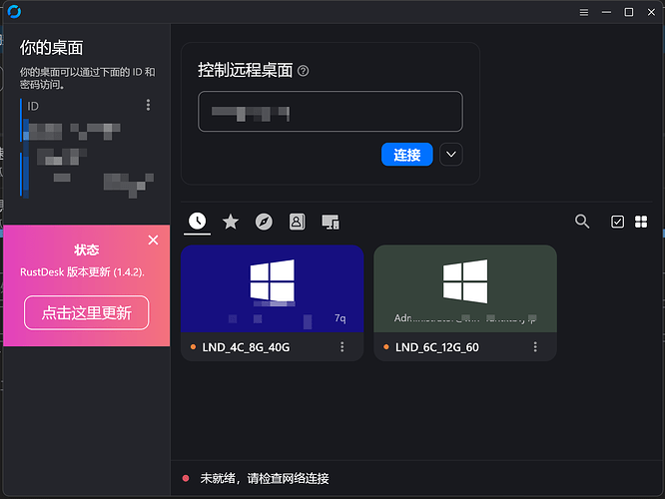Select the recent sessions clock tab
Viewport: 665px width, 499px height.
pyautogui.click(x=198, y=222)
